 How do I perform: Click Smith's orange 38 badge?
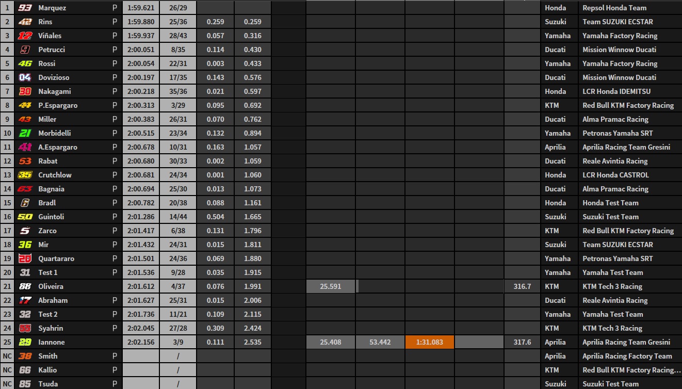pos(25,356)
